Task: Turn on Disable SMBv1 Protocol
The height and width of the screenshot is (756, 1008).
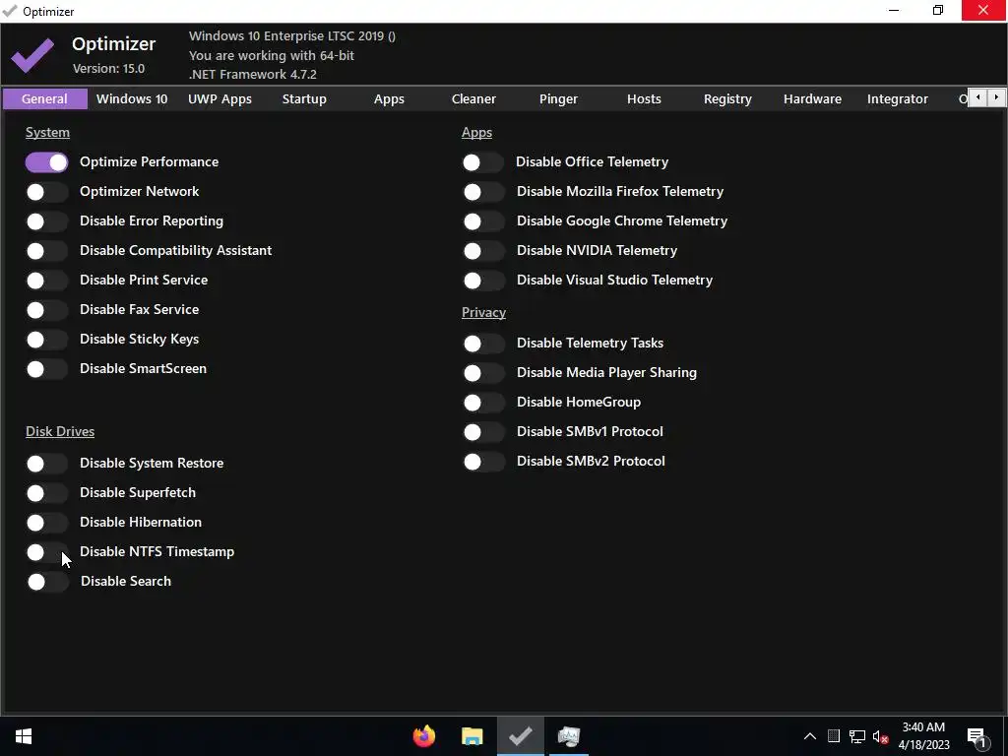Action: coord(484,432)
